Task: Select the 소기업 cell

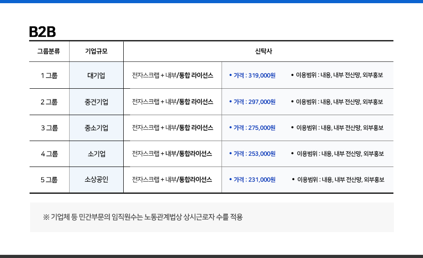Action: coord(96,154)
